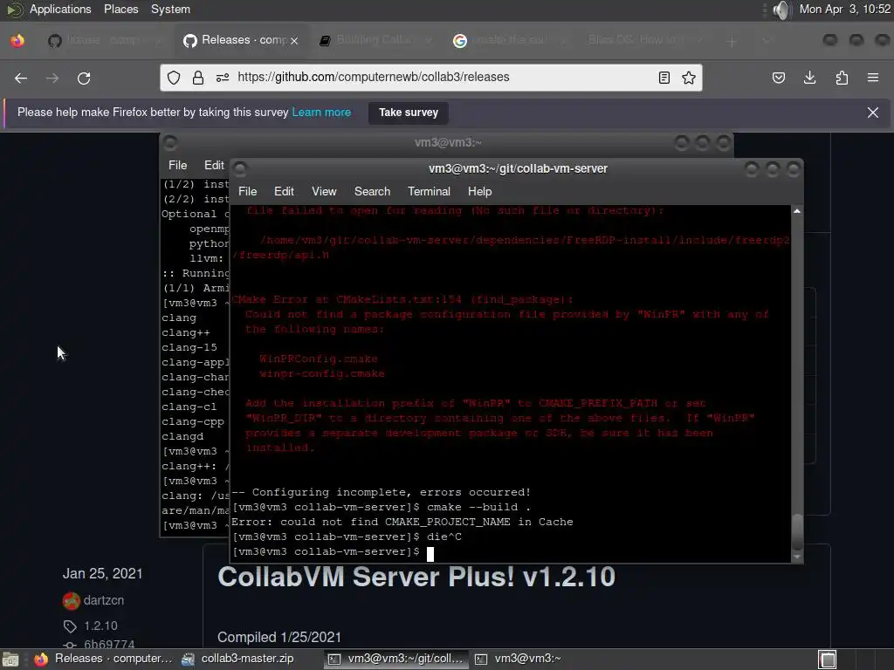The width and height of the screenshot is (894, 670).
Task: Switch to the Google search tab
Action: coord(509,40)
